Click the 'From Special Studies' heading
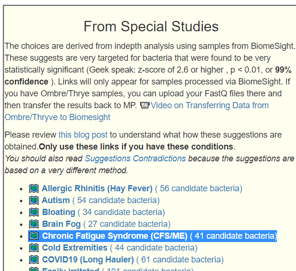The width and height of the screenshot is (296, 271). [151, 27]
